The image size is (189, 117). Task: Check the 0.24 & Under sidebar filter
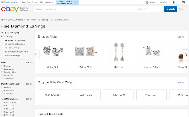click(2, 103)
